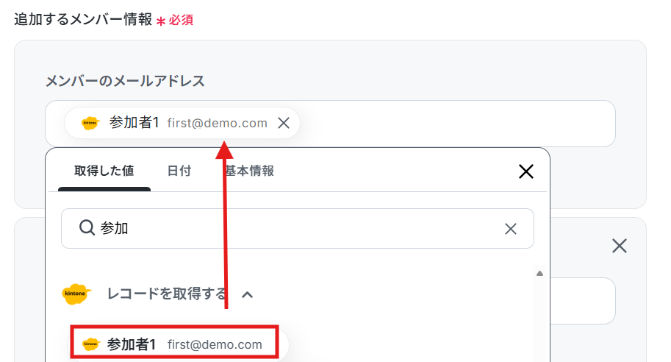Focus the 参加 search input box
The height and width of the screenshot is (362, 671).
298,228
